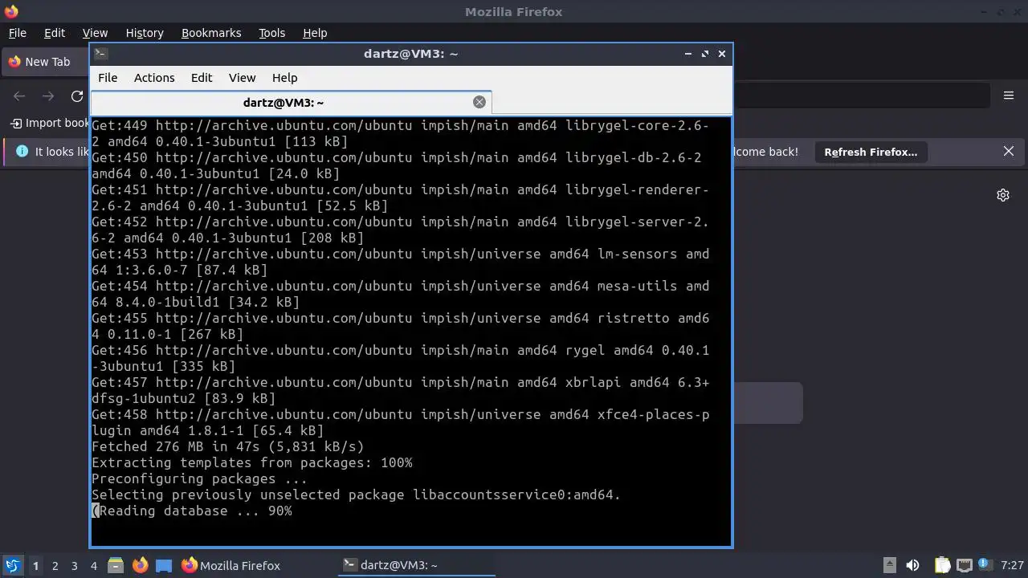Click the Firefox reload page icon
The height and width of the screenshot is (578, 1028).
(x=77, y=96)
